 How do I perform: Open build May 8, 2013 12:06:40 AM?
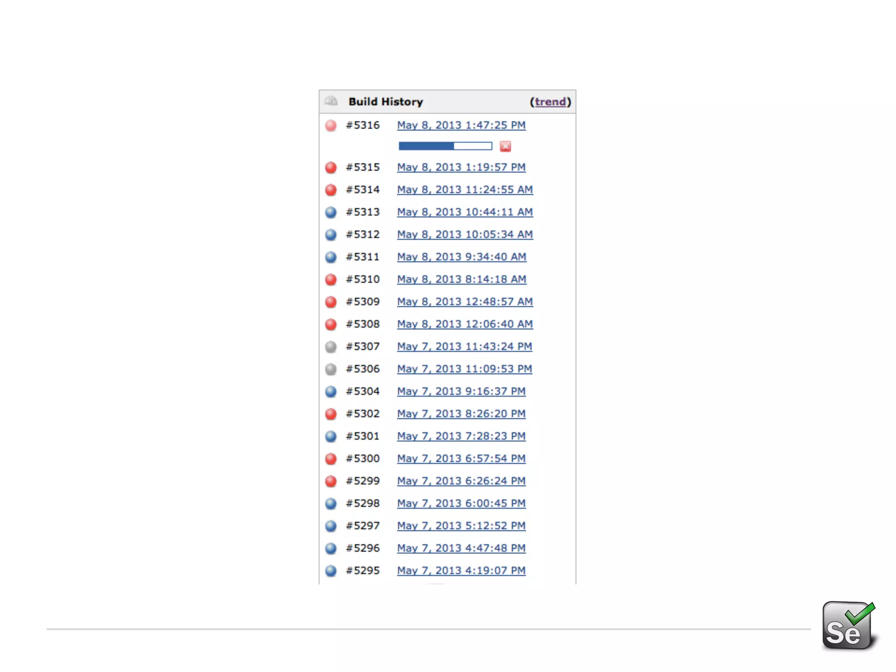[x=465, y=324]
